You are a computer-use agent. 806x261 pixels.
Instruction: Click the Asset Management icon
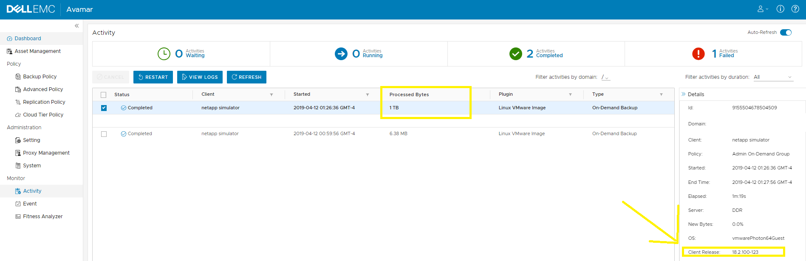point(10,51)
